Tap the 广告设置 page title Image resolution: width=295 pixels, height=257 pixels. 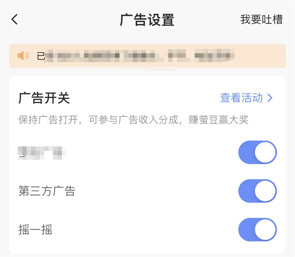tap(147, 20)
